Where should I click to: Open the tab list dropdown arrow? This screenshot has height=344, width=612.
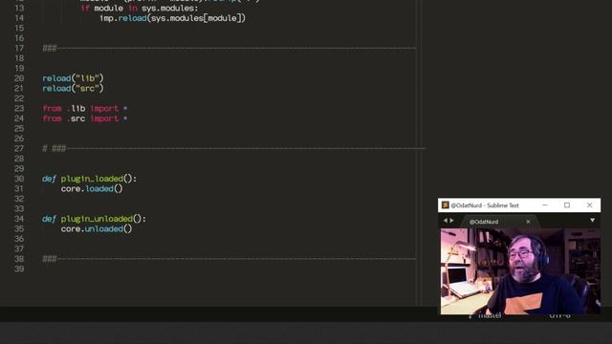tap(592, 221)
